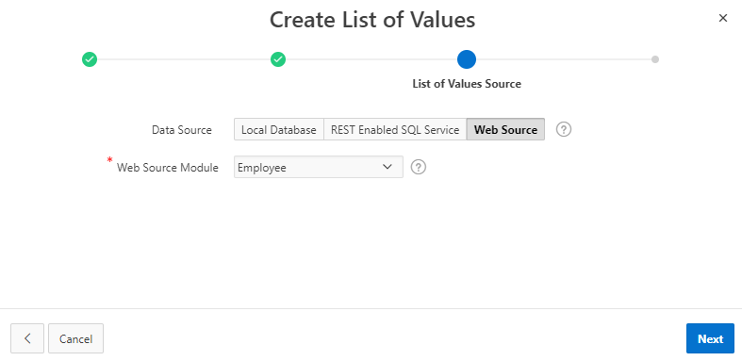Image resolution: width=742 pixels, height=361 pixels.
Task: Open help for the Web Source Module field
Action: 419,167
